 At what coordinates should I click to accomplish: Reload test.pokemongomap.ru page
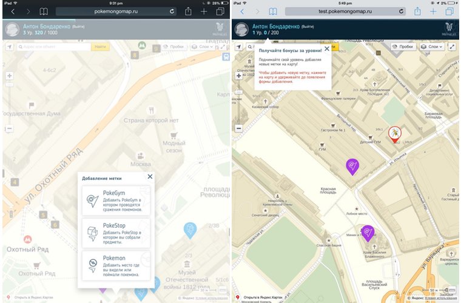point(401,12)
